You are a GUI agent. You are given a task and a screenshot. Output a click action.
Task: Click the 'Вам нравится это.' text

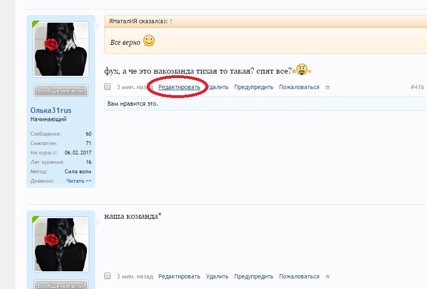click(x=132, y=104)
